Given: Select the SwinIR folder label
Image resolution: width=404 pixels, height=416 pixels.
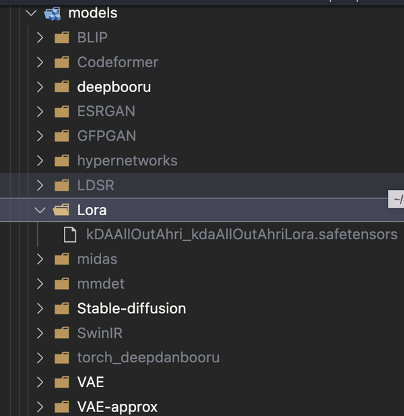Looking at the screenshot, I should (x=100, y=333).
